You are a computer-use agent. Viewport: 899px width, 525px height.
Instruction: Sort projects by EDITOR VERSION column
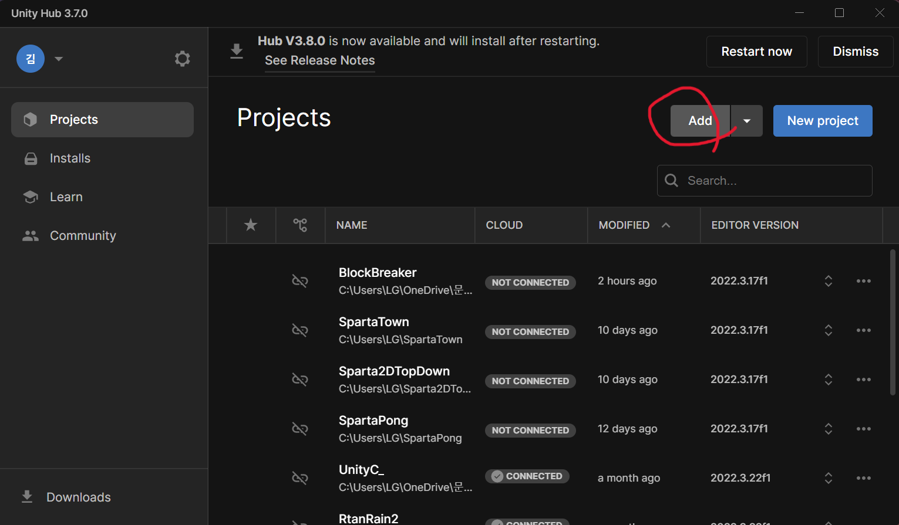click(x=755, y=225)
